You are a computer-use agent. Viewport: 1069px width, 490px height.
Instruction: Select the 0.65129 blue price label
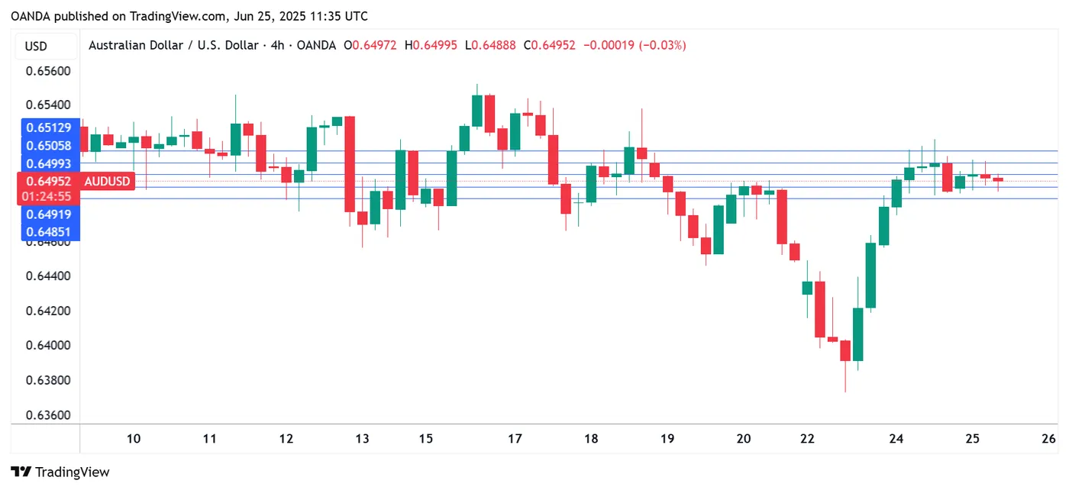click(x=49, y=127)
